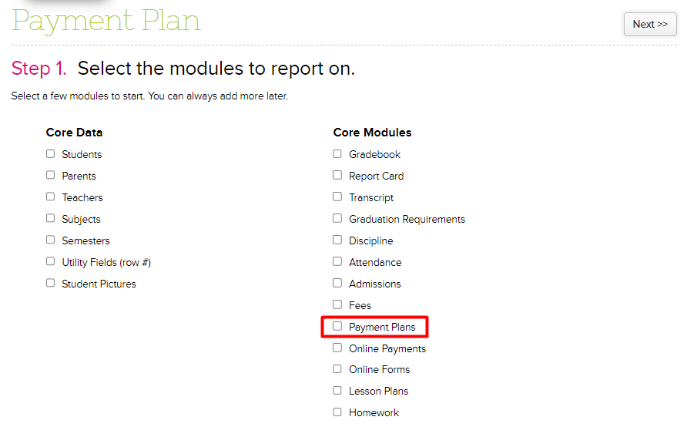Tick the Teachers checkbox
Viewport: 687px width, 427px height.
[x=51, y=197]
